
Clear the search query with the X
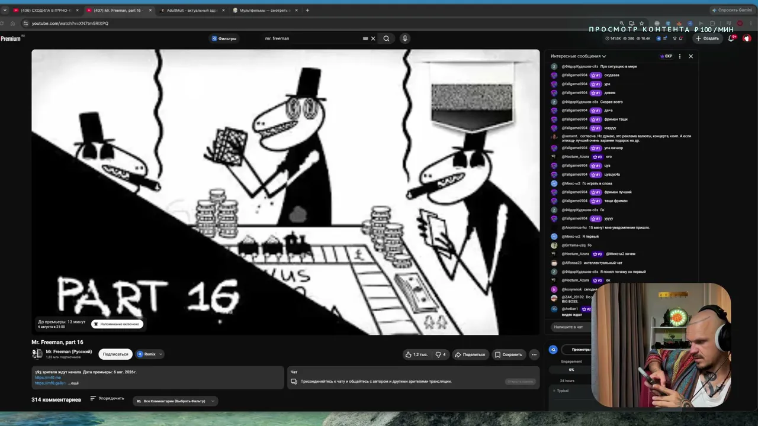[x=373, y=38]
